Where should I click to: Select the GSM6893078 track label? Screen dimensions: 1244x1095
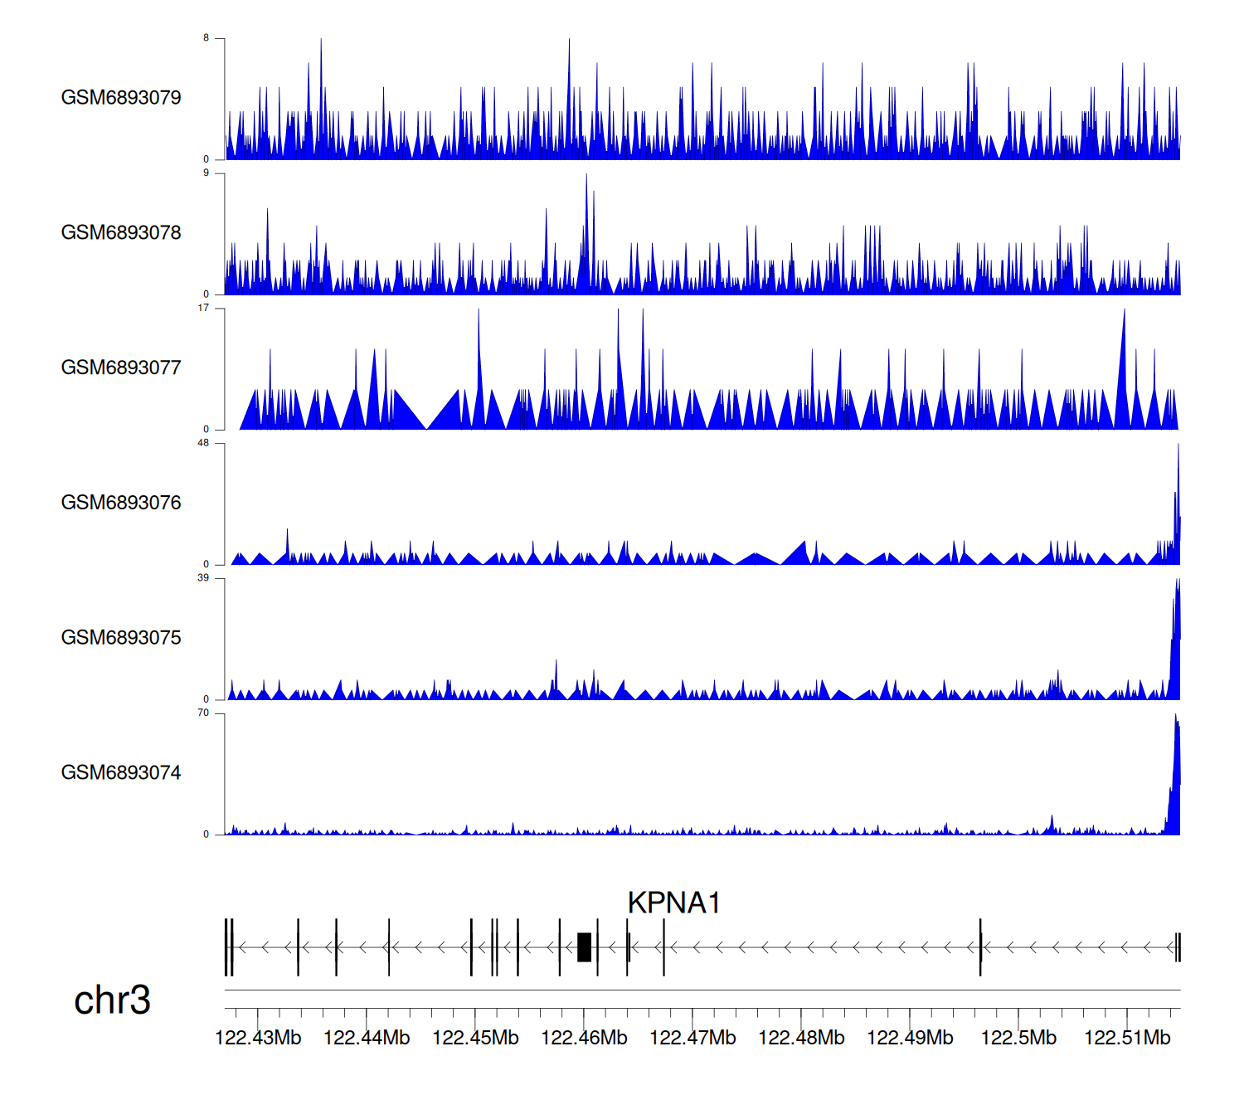[x=121, y=233]
